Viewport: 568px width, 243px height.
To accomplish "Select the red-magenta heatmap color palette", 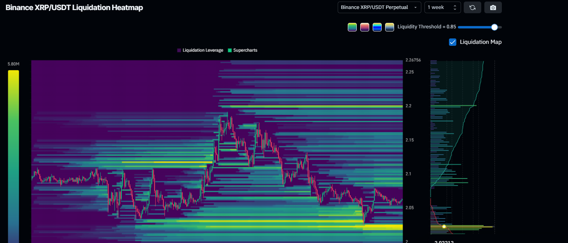I will click(365, 27).
